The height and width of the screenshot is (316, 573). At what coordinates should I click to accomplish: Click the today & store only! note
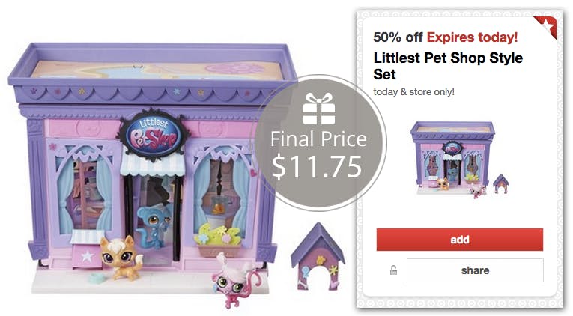413,92
